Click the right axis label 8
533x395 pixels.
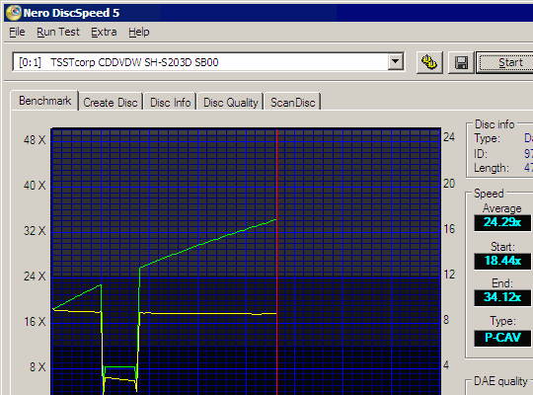click(x=445, y=320)
